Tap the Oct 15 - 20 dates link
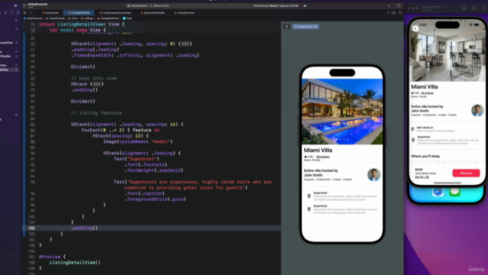 tap(422, 176)
